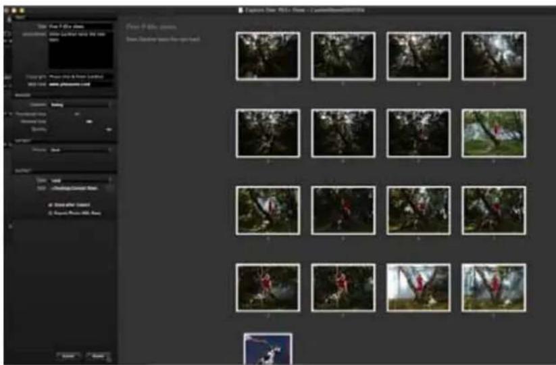Select the top-row thumbnail with bright sky through trees
Image resolution: width=556 pixels, height=365 pixels.
494,56
